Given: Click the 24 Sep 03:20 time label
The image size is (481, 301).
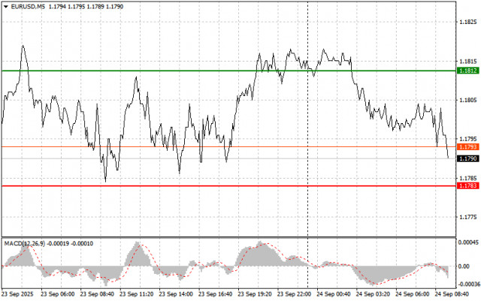Looking at the screenshot, I should pyautogui.click(x=373, y=294).
